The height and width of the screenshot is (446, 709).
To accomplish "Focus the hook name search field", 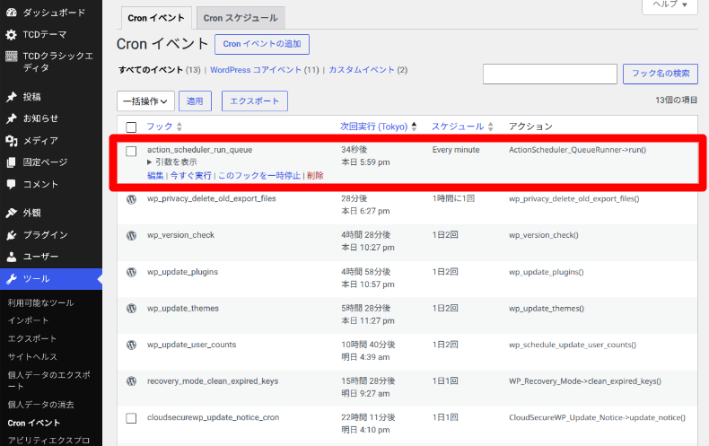I will click(x=550, y=74).
